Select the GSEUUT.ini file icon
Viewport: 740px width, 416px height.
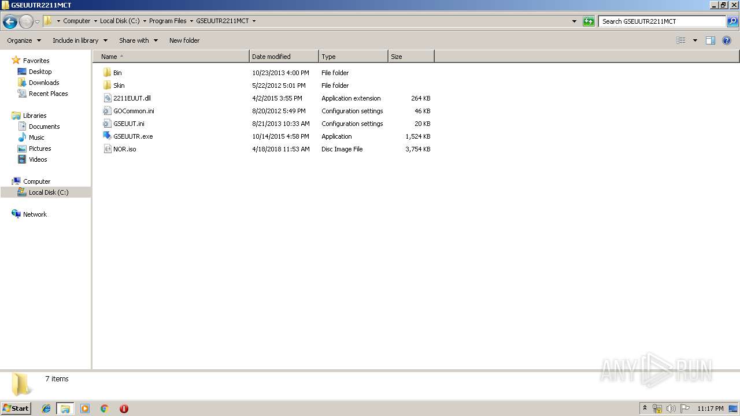click(107, 124)
